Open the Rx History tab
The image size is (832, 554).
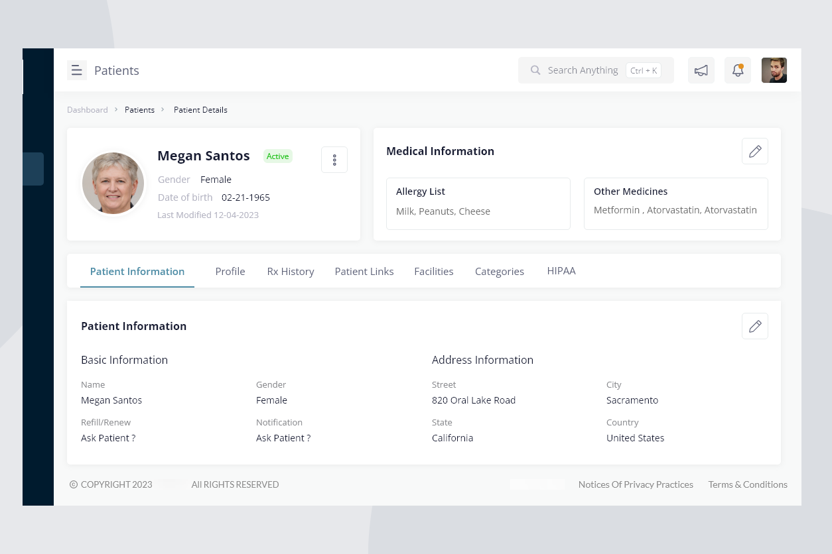click(x=291, y=271)
